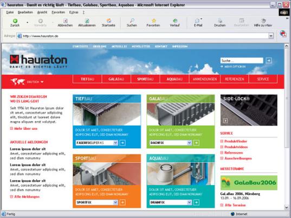Click the world map language icon
Image resolution: width=291 pixels, height=218 pixels.
[x=18, y=82]
